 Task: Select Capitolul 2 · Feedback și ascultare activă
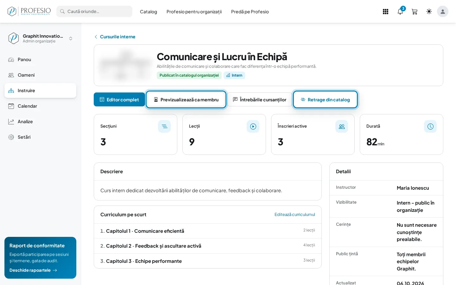pyautogui.click(x=208, y=246)
